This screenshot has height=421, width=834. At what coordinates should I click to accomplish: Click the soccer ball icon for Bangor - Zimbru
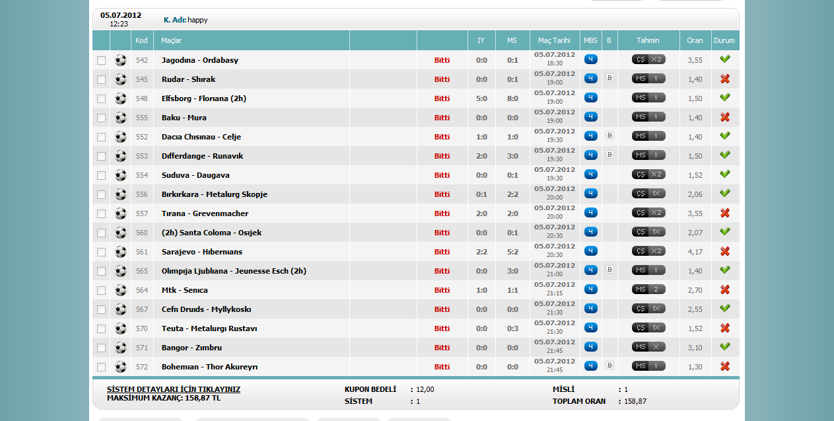(x=120, y=348)
